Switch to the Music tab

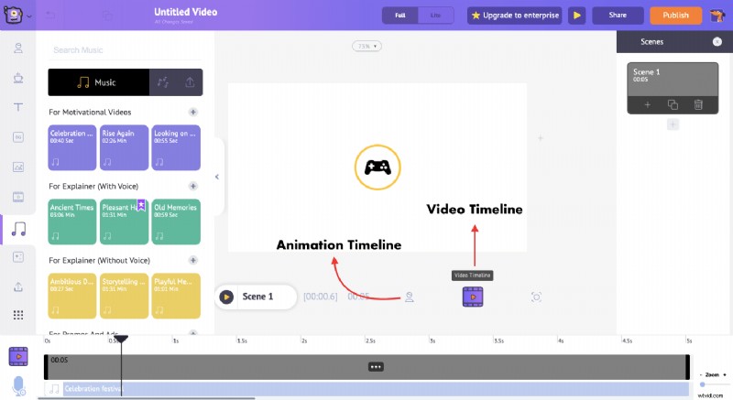tap(99, 82)
